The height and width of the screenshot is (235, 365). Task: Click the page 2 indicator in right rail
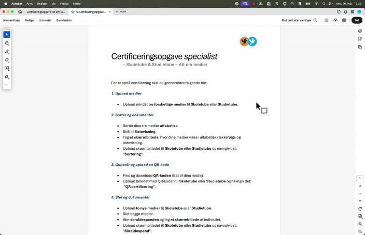coord(360,186)
